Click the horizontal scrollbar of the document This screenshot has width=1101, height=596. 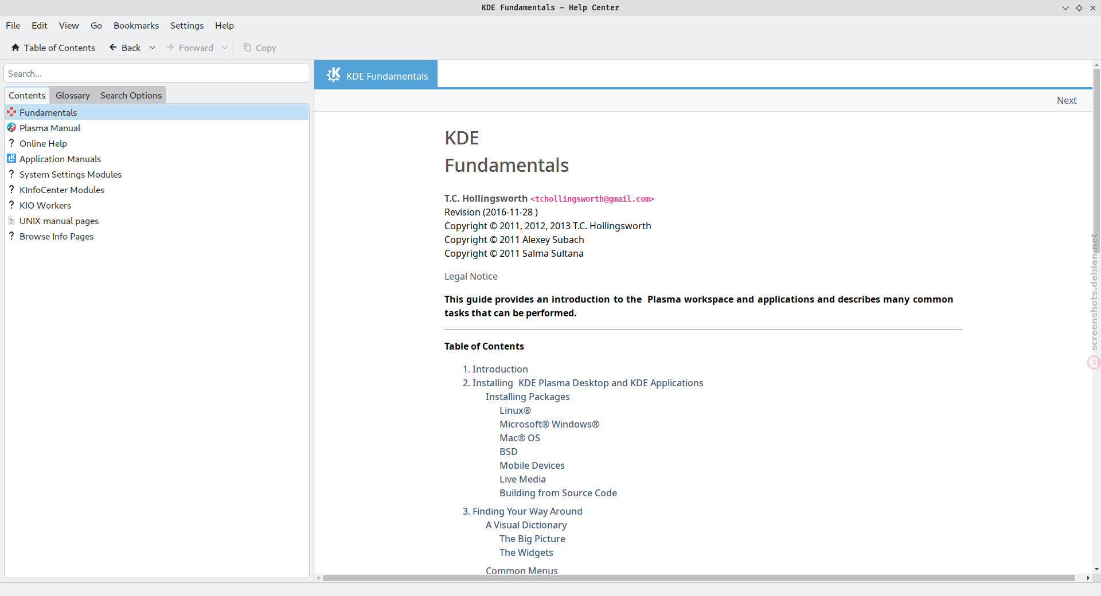click(698, 578)
